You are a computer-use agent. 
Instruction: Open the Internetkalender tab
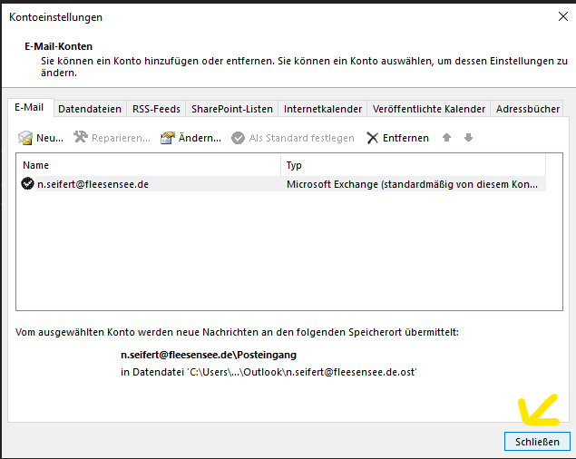pyautogui.click(x=323, y=109)
